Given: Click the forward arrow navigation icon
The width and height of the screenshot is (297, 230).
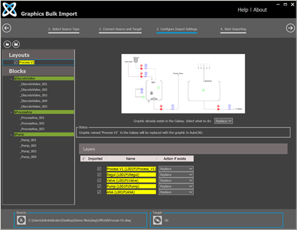Looking at the screenshot, I should 290,28.
